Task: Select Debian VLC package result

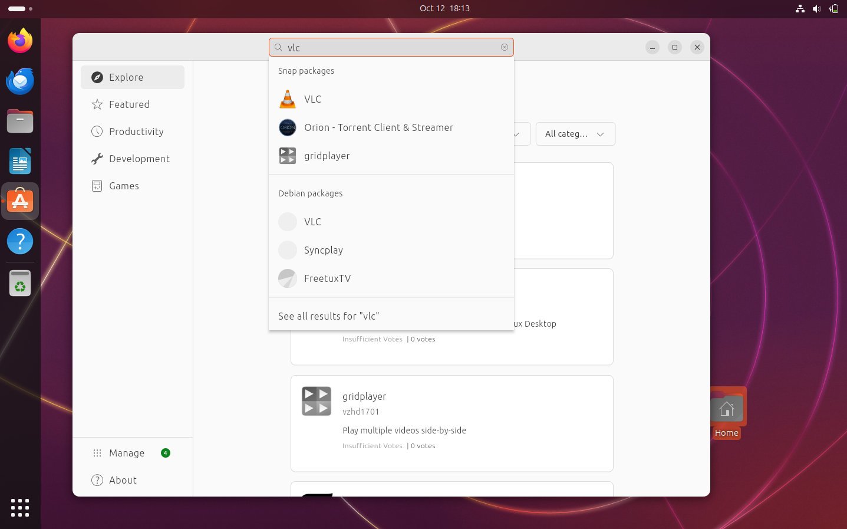Action: [391, 222]
